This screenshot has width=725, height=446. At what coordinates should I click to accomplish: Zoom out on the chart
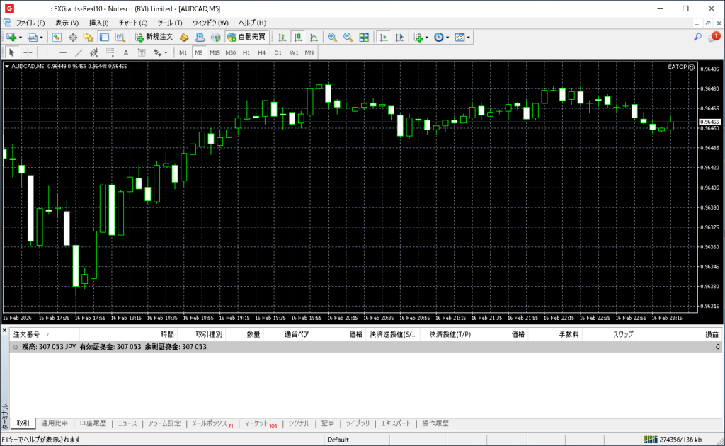coord(348,37)
